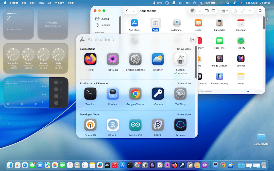Open Terminal in Productivity & Finance
Screen dimensions: 274x171
tap(90, 94)
